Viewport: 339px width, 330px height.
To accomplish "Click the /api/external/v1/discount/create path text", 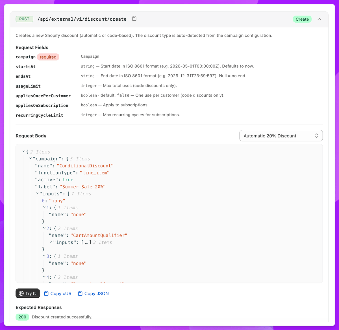I will click(82, 19).
